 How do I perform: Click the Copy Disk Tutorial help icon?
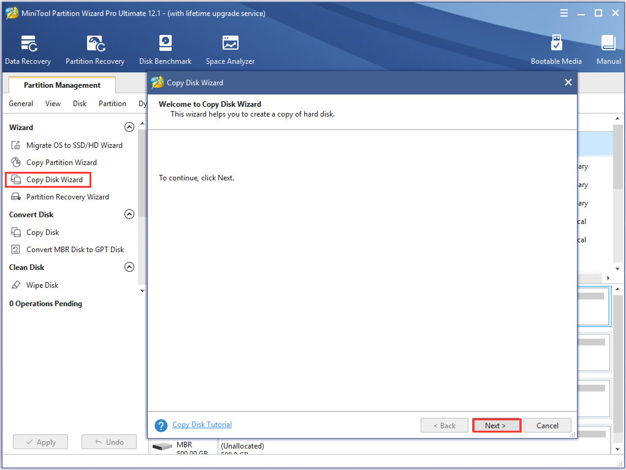pos(161,425)
